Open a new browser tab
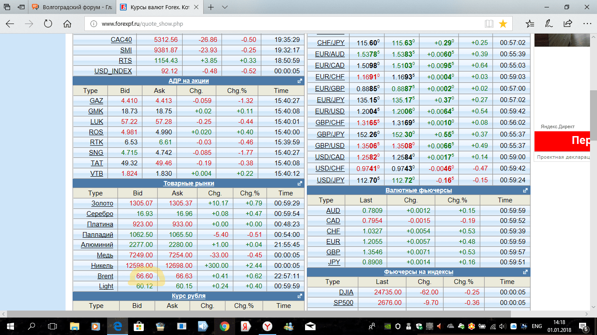 (211, 7)
